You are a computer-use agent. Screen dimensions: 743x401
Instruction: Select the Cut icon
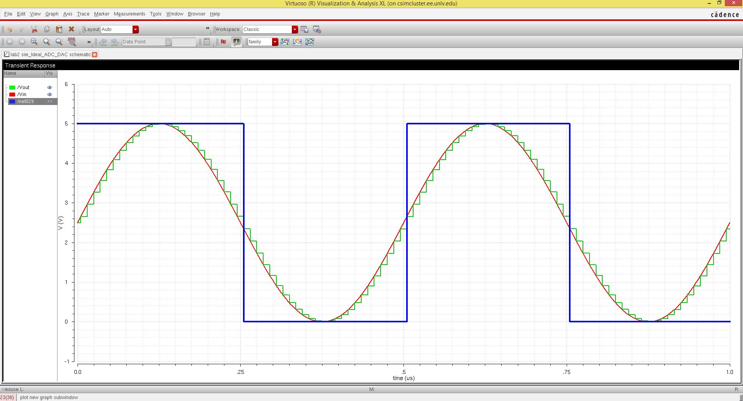[34, 29]
